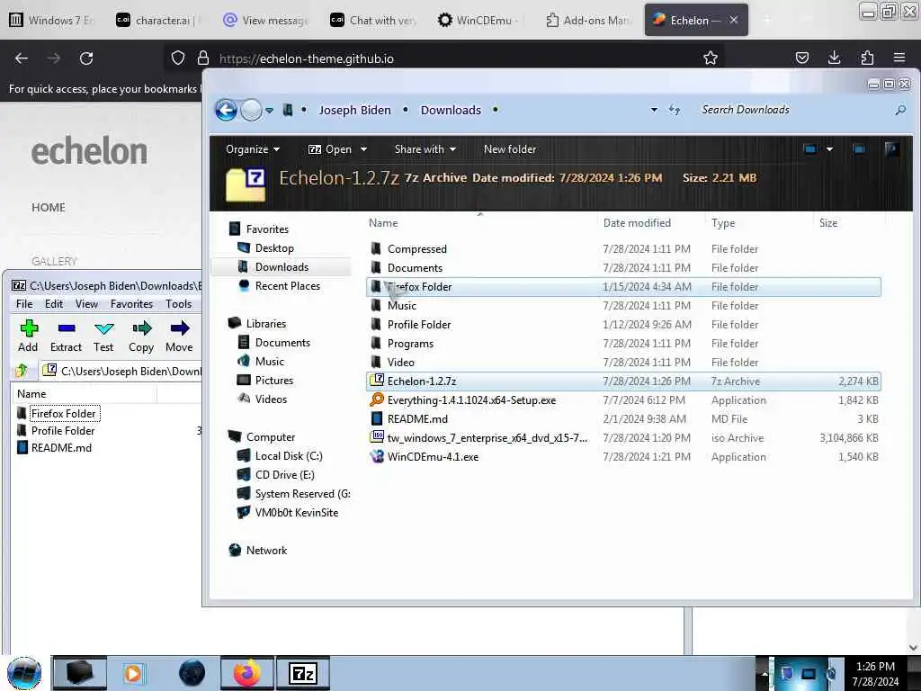Click the Explorer help icon

[891, 149]
